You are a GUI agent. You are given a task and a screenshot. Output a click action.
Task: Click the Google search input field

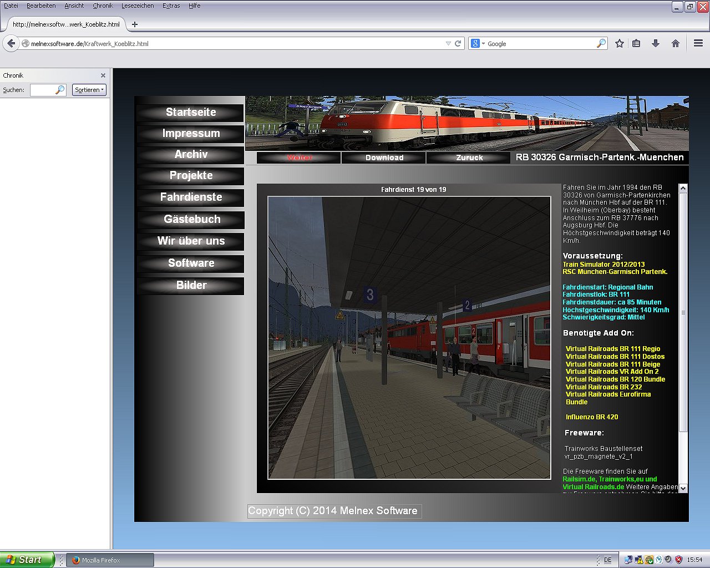click(541, 43)
